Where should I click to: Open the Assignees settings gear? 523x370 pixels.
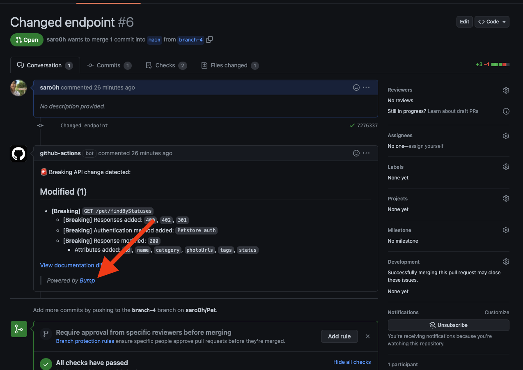click(506, 136)
